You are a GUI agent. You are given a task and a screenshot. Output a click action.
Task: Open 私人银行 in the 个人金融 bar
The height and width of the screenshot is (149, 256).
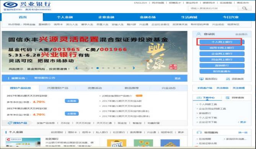pyautogui.click(x=102, y=132)
